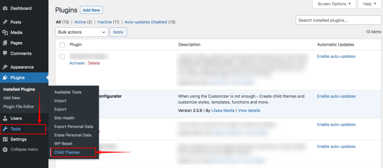The height and width of the screenshot is (168, 383).
Task: Click the Appearance paintbrush icon
Action: click(5, 67)
